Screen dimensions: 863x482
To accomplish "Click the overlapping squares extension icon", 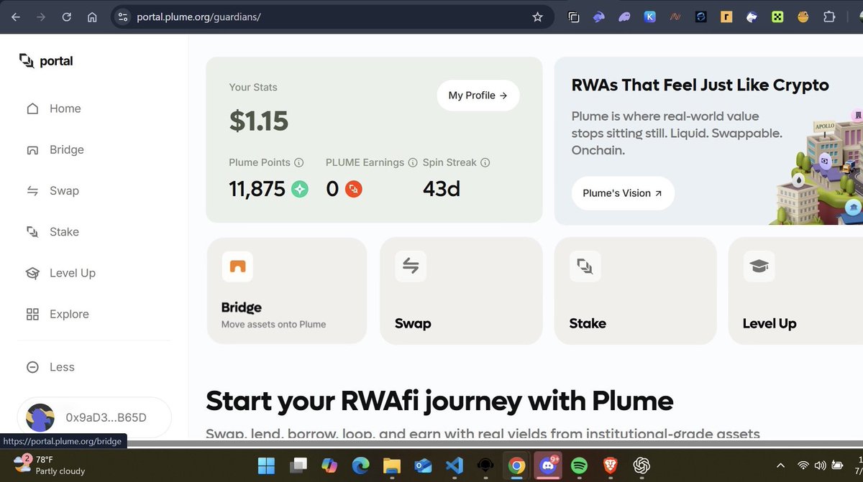I will click(x=574, y=17).
